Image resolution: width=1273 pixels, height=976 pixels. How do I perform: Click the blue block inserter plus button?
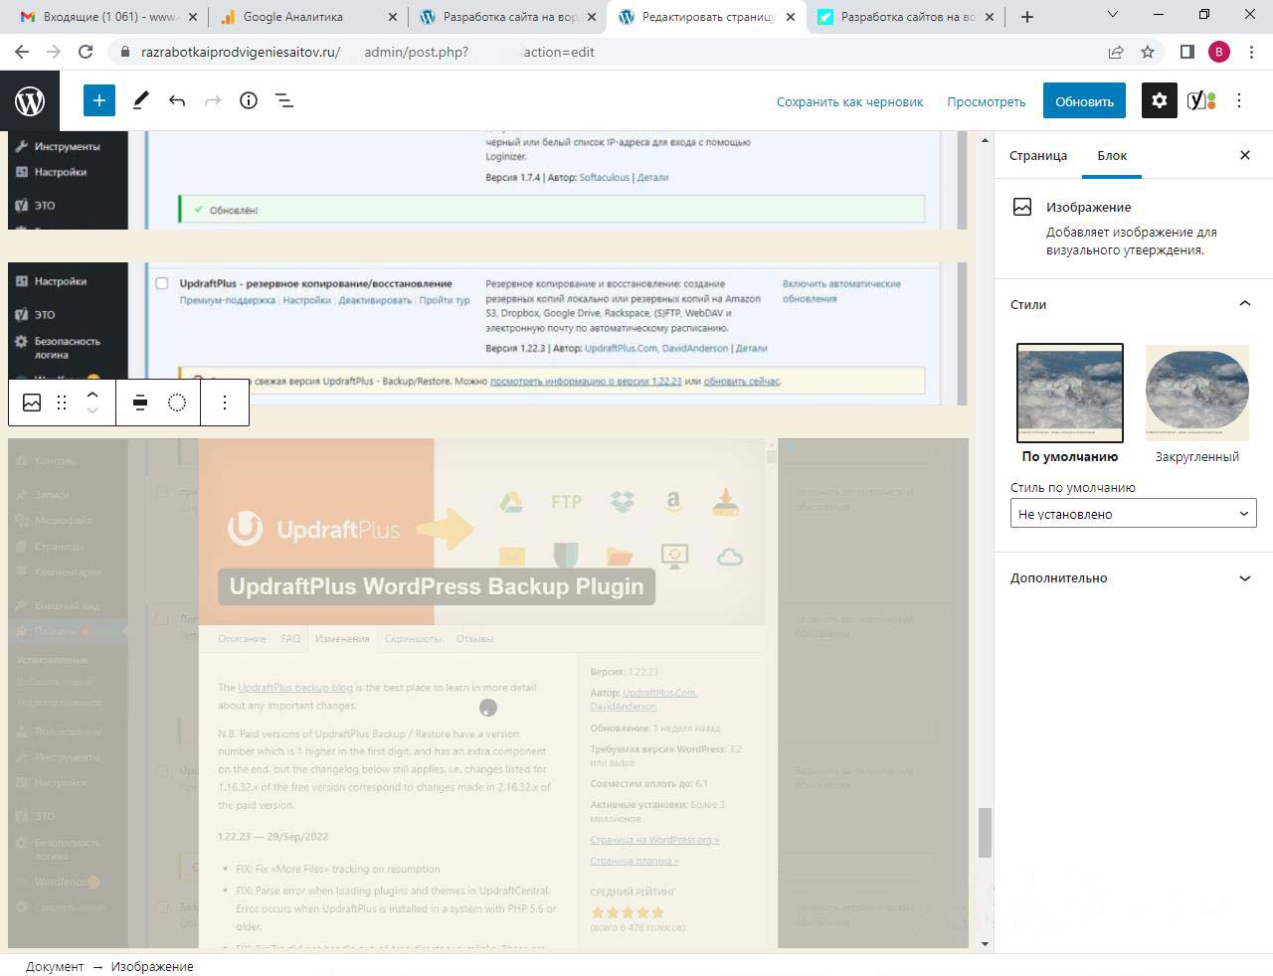[98, 100]
